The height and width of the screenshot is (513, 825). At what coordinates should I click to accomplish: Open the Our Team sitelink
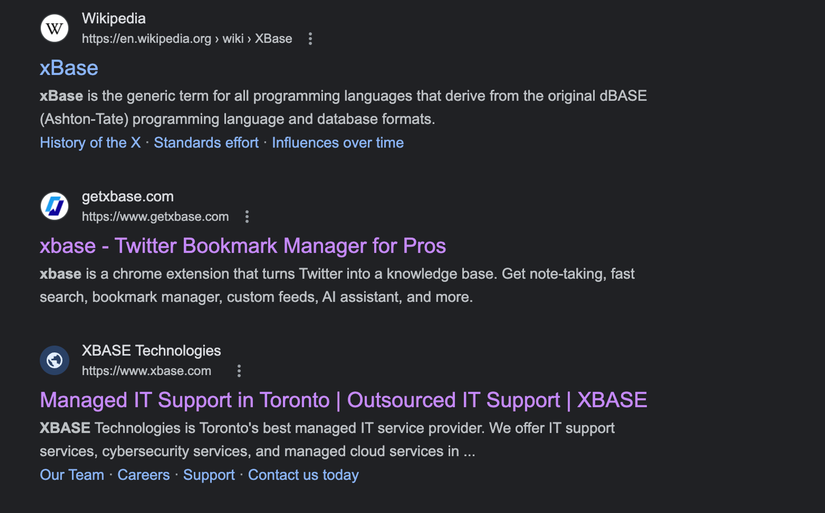coord(72,475)
